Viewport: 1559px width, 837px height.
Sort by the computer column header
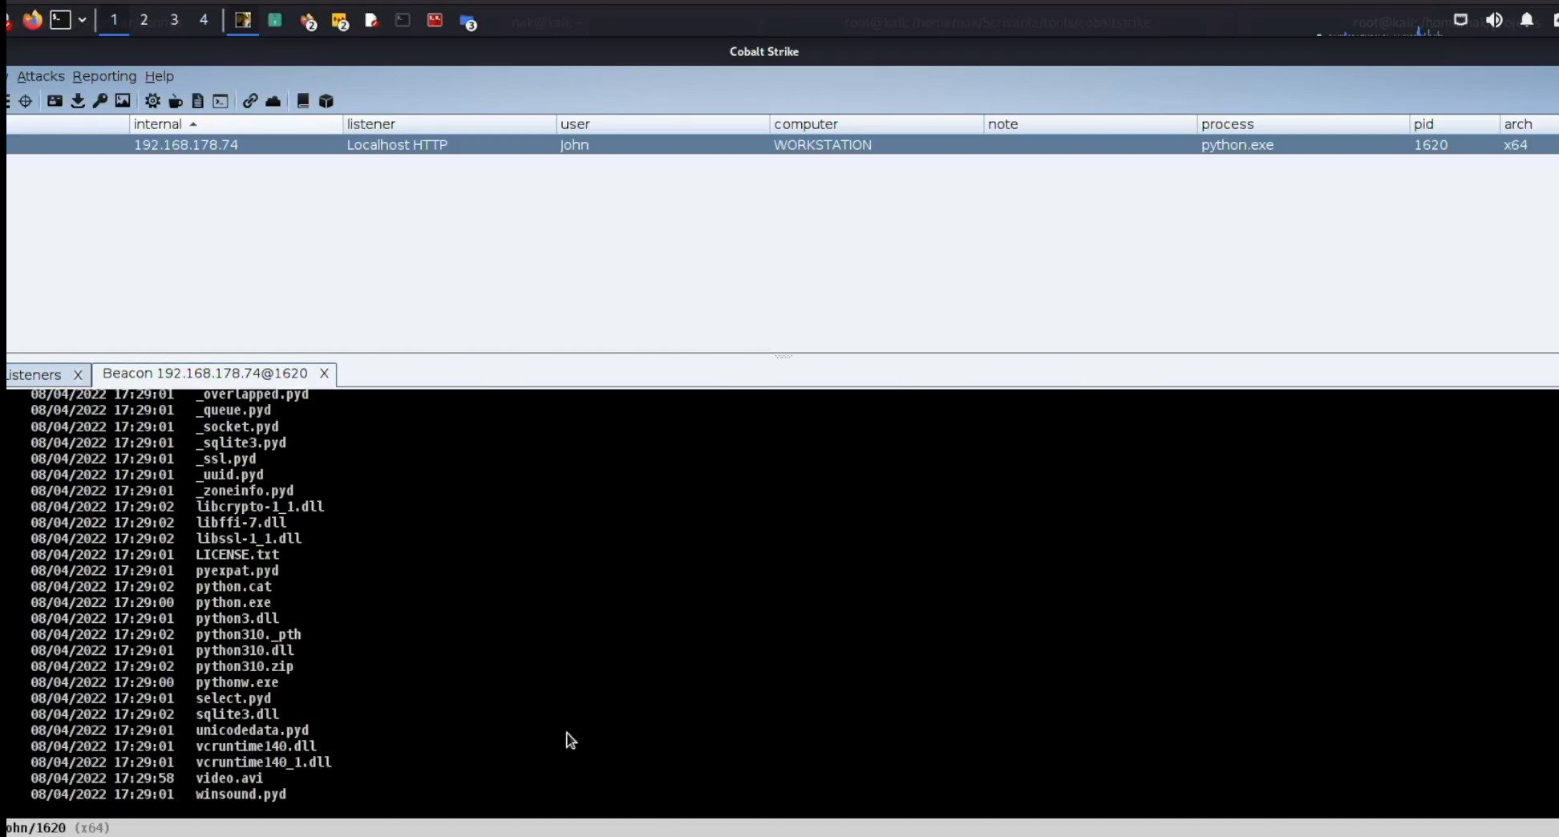[877, 124]
